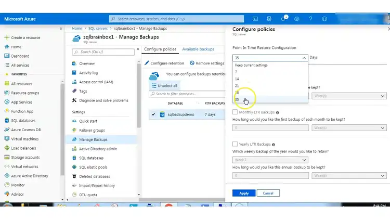The height and width of the screenshot is (219, 390).
Task: Open the help question mark icon
Action: pyautogui.click(x=310, y=19)
